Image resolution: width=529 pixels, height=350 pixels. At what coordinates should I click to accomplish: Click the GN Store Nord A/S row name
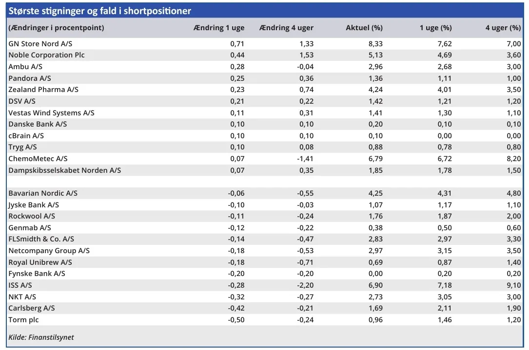click(40, 44)
